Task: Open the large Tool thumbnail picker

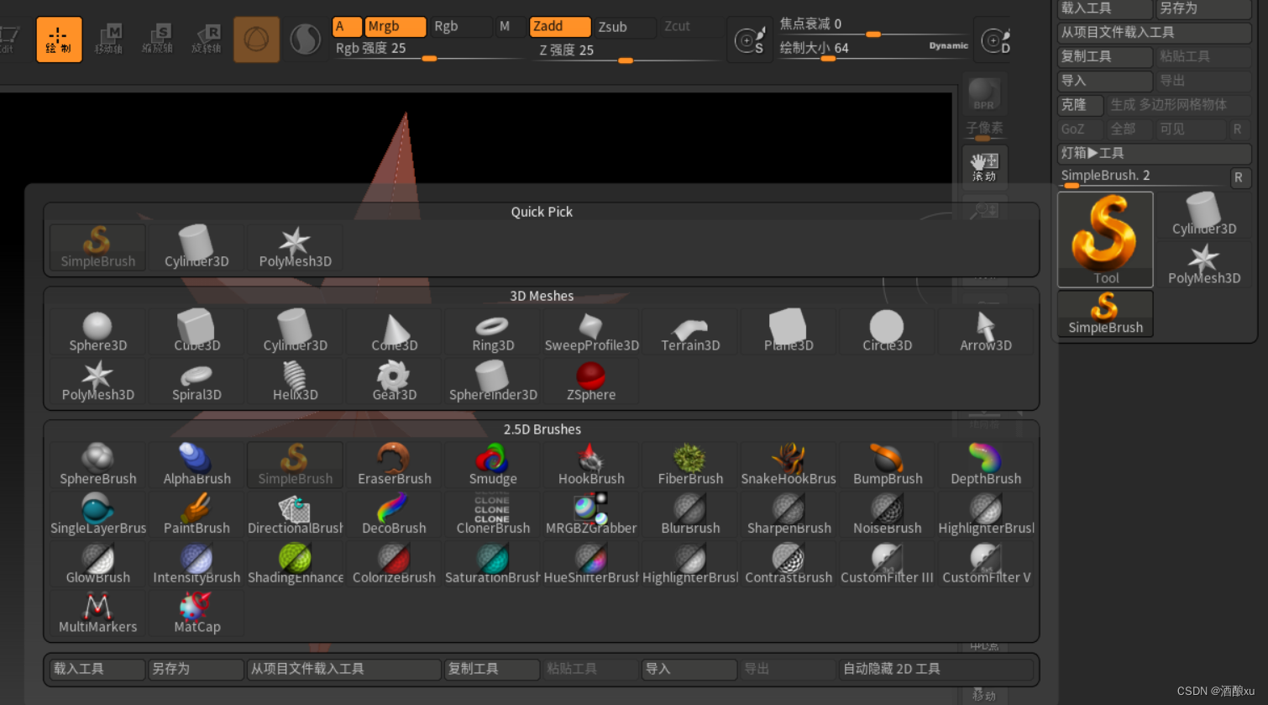Action: (x=1105, y=240)
